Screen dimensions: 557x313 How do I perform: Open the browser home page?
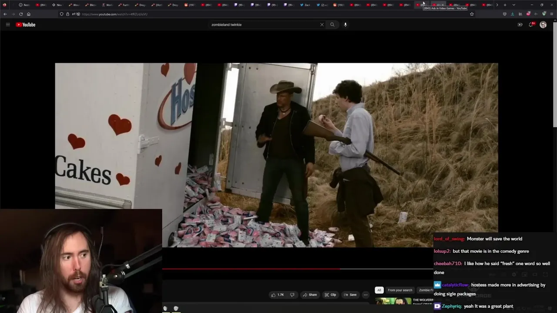[x=29, y=14]
